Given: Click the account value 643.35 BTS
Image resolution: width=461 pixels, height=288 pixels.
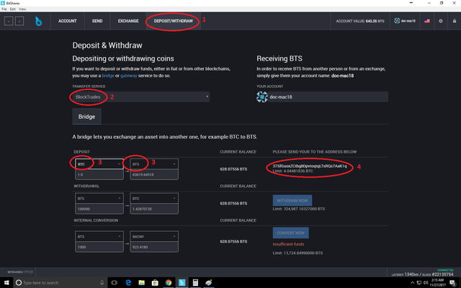Looking at the screenshot, I should pyautogui.click(x=360, y=21).
